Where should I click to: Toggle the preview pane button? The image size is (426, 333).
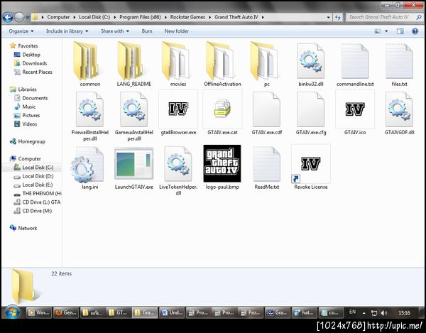click(400, 31)
